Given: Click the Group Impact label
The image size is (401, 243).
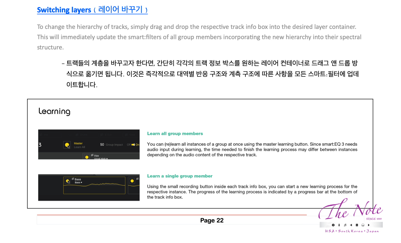Looking at the screenshot, I should pyautogui.click(x=114, y=145).
